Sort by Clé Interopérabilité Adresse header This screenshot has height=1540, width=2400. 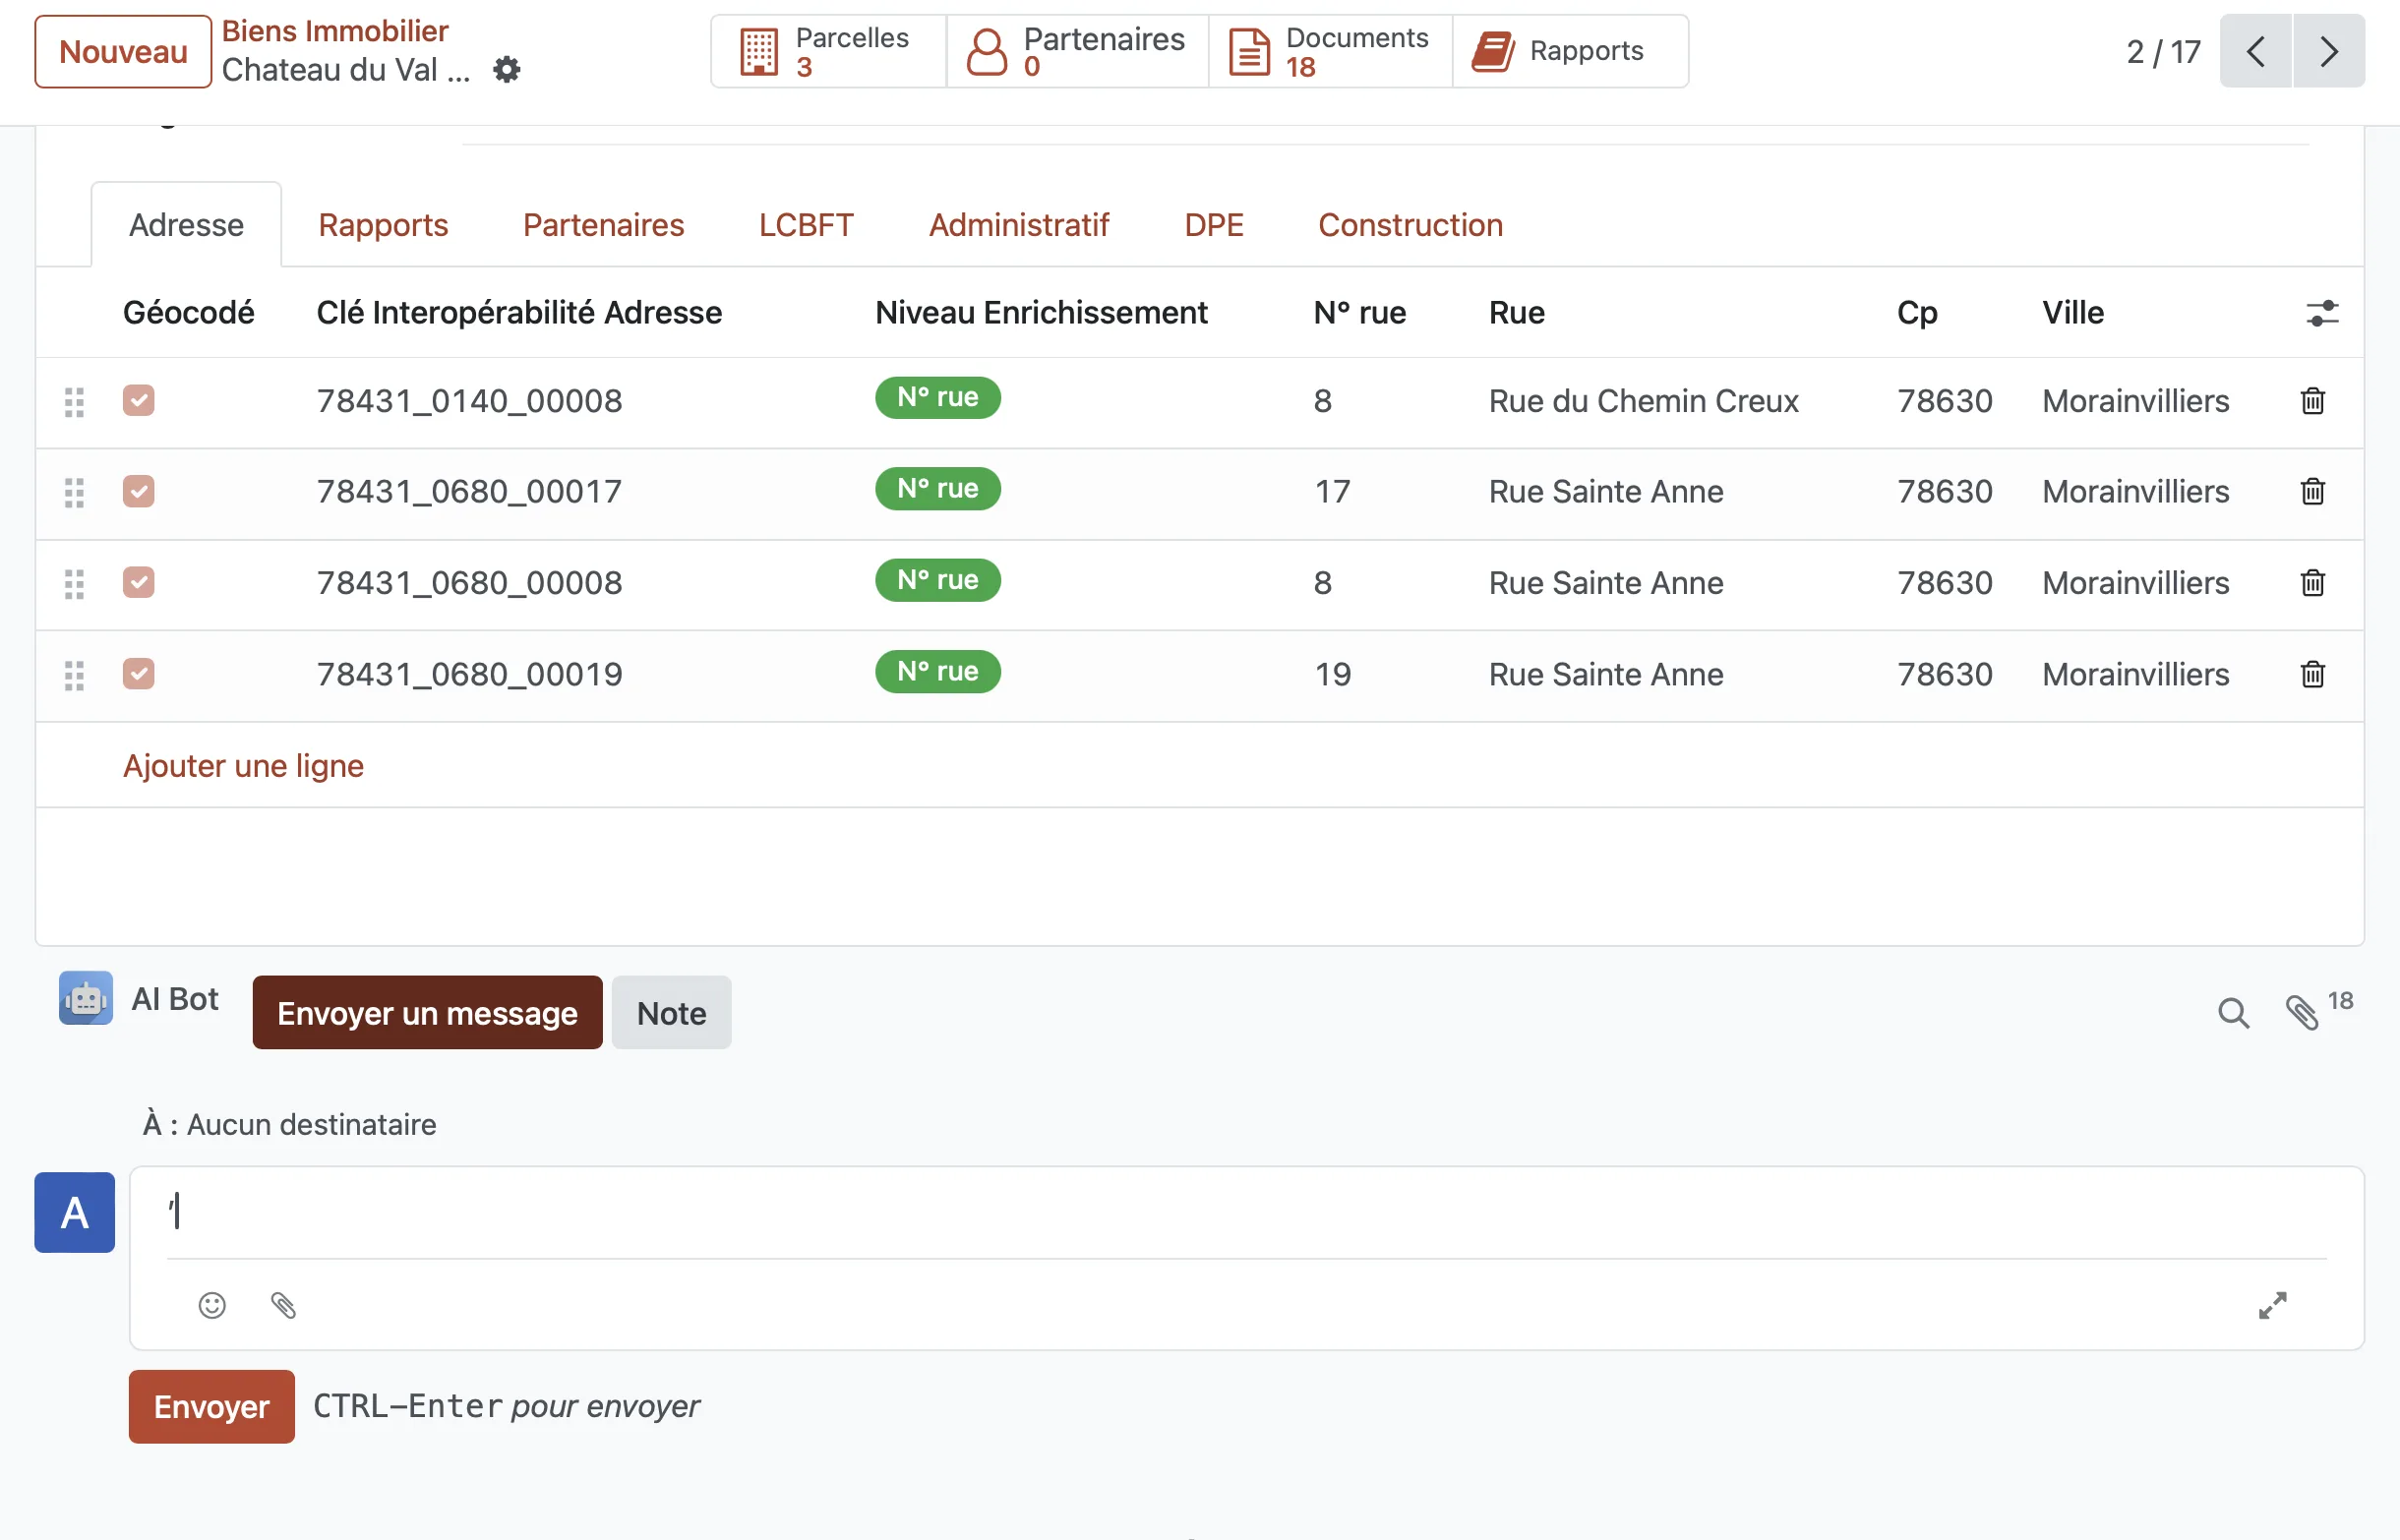tap(519, 313)
